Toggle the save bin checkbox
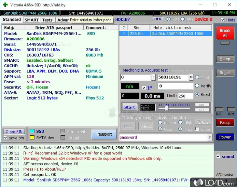This screenshot has width=237, height=187. tap(6, 138)
